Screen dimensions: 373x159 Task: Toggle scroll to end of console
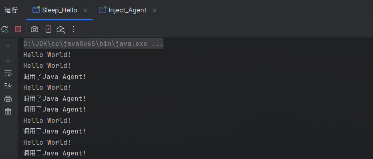8,86
